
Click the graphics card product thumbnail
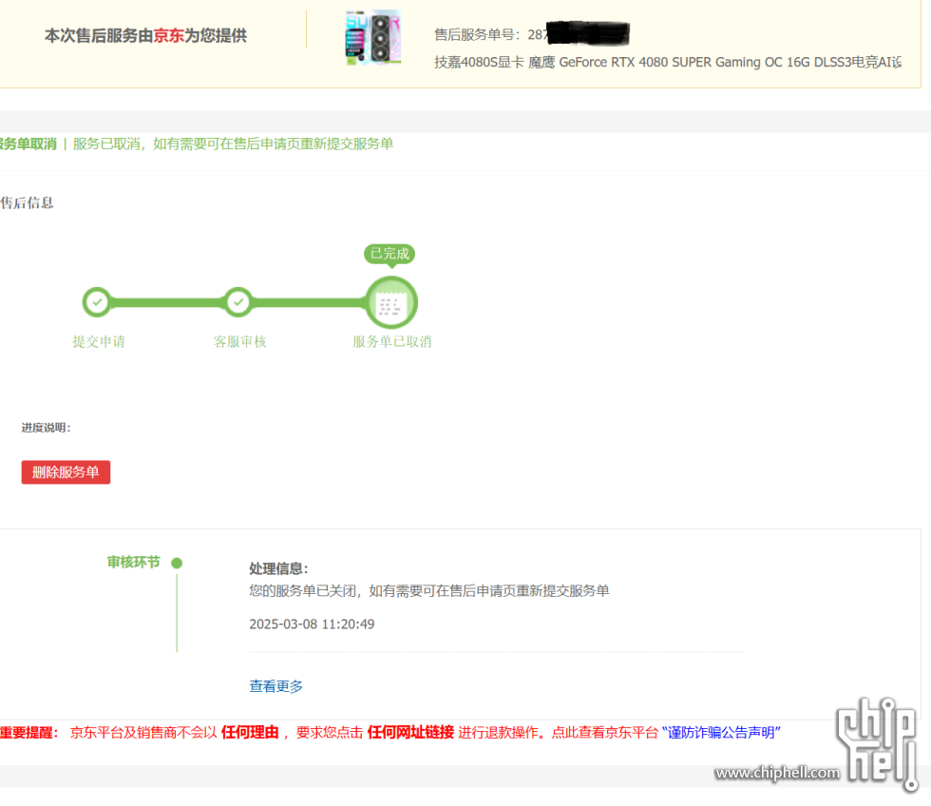372,37
